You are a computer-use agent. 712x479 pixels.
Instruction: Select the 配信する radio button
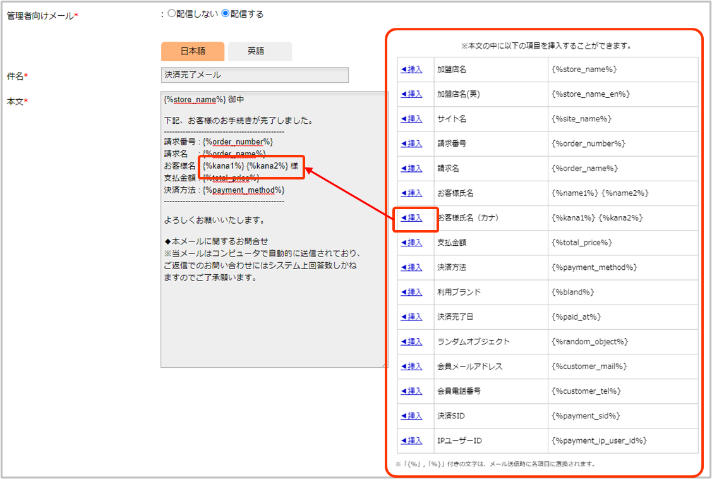(x=225, y=14)
